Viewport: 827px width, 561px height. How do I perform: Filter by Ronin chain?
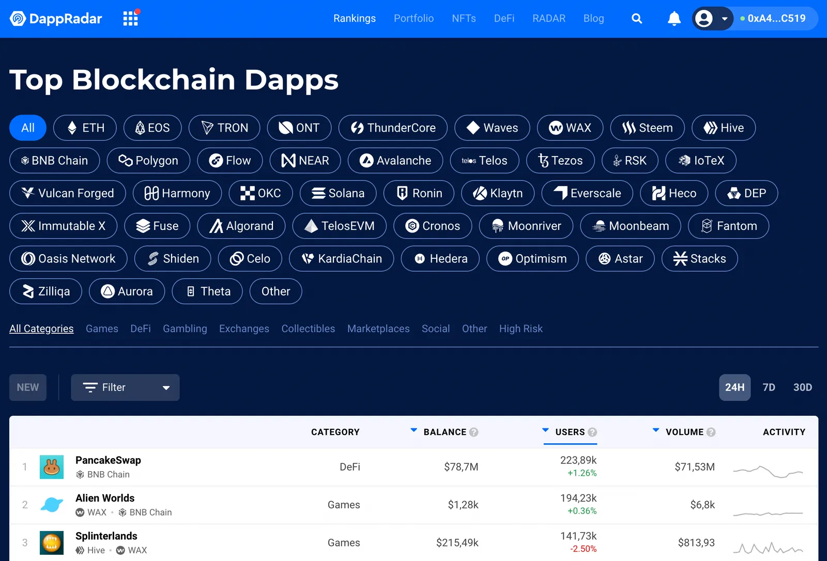pyautogui.click(x=419, y=193)
